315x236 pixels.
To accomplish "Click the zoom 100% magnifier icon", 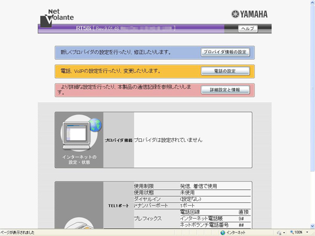I will (292, 232).
